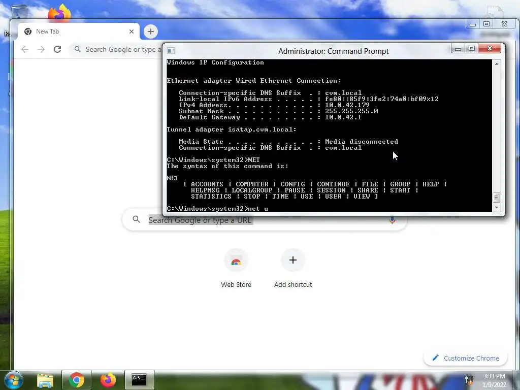Close the Chrome window
Screen dimensions: 520x390
(504, 24)
